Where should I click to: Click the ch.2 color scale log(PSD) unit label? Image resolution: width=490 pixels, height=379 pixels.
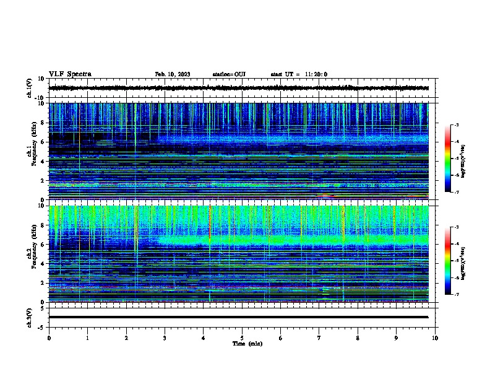[x=463, y=263]
